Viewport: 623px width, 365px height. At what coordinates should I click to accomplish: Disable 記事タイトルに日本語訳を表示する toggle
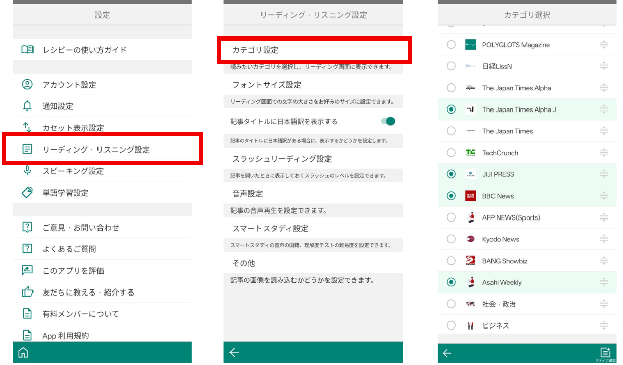tap(387, 122)
